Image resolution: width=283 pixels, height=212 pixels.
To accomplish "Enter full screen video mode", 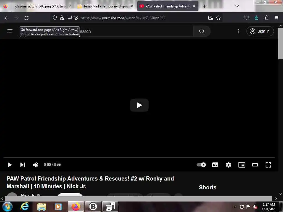I will (268, 165).
